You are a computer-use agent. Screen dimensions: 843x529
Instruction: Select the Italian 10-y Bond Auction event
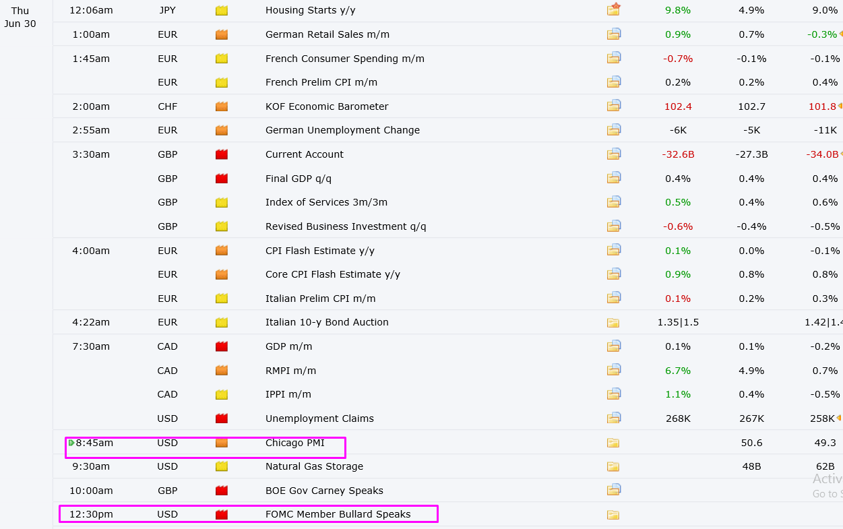327,322
